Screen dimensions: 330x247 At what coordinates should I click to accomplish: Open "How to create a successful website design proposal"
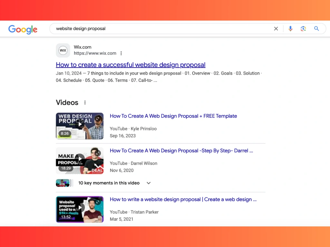tap(131, 65)
